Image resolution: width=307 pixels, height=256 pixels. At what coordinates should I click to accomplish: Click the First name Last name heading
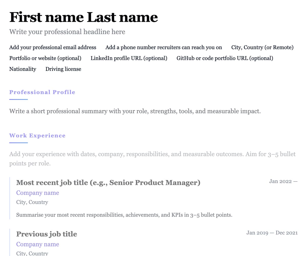click(83, 17)
